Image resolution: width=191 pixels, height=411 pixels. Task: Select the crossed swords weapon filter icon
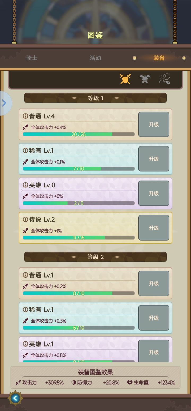pyautogui.click(x=125, y=79)
